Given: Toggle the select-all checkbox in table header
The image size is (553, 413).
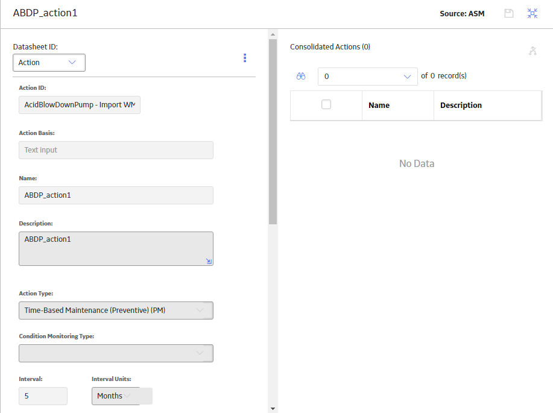Looking at the screenshot, I should 326,104.
